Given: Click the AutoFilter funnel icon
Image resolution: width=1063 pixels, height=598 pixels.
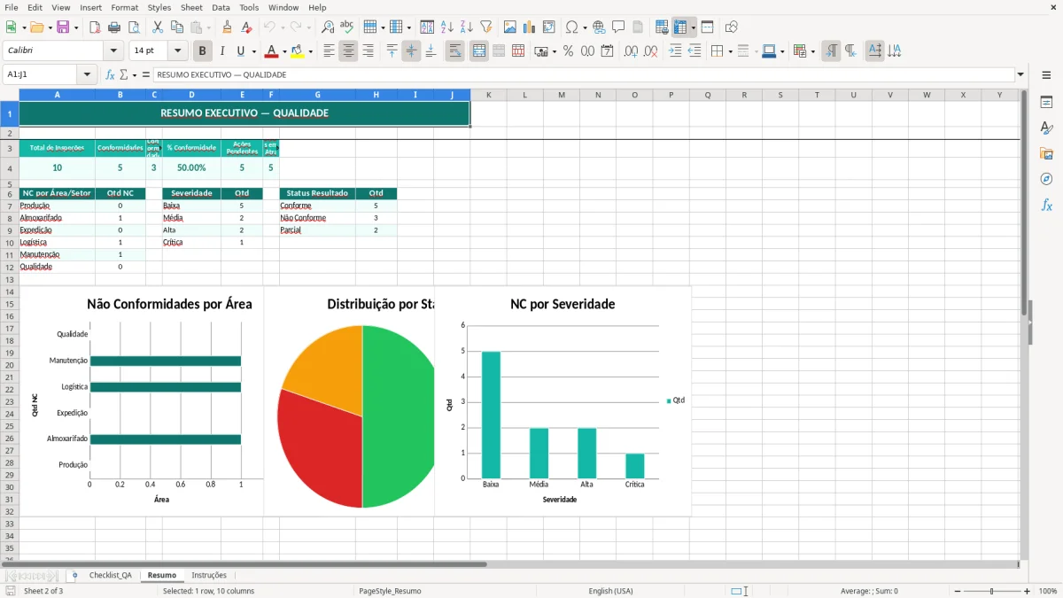Looking at the screenshot, I should 486,27.
